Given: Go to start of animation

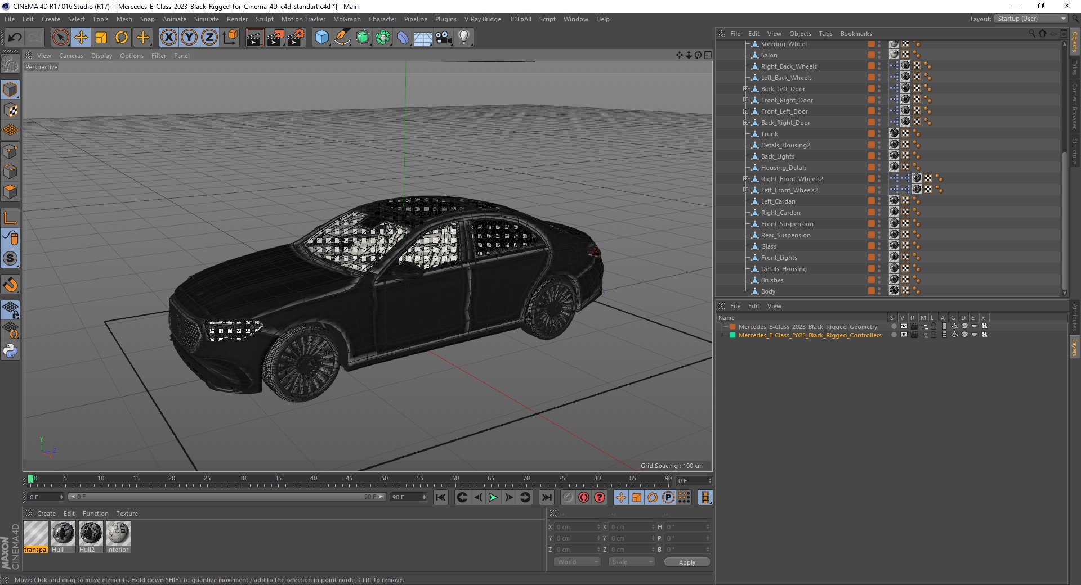Looking at the screenshot, I should [441, 497].
